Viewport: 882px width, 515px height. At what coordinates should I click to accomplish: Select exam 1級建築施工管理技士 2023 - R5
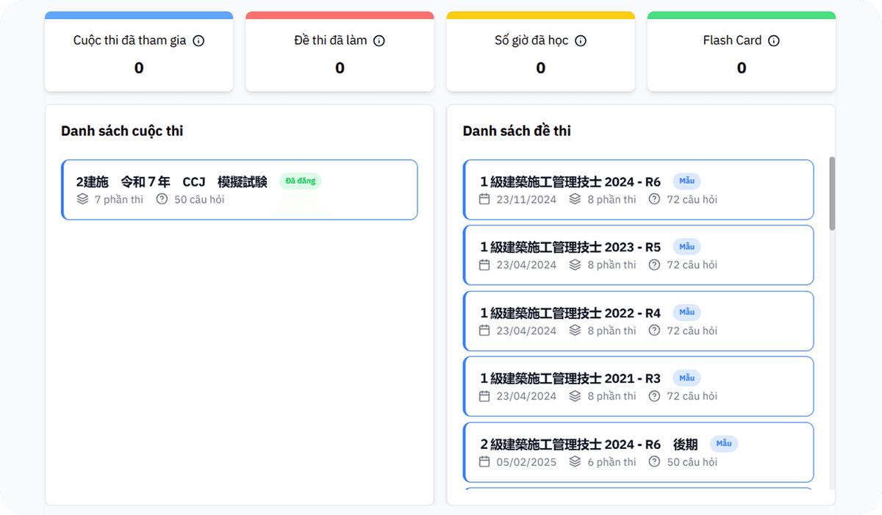[x=570, y=248]
